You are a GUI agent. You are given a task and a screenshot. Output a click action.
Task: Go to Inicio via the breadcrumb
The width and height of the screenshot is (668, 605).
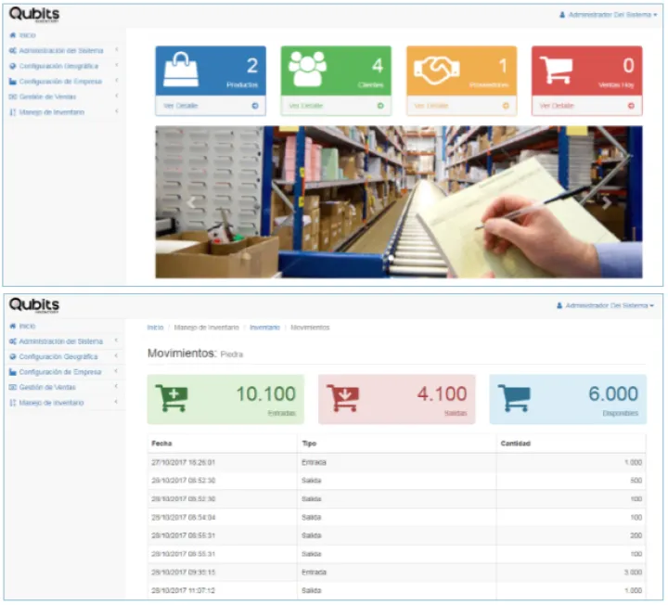(x=155, y=328)
